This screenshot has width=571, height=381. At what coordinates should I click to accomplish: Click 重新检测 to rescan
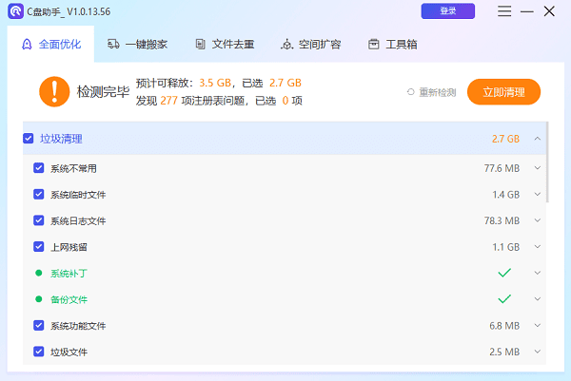(x=431, y=92)
